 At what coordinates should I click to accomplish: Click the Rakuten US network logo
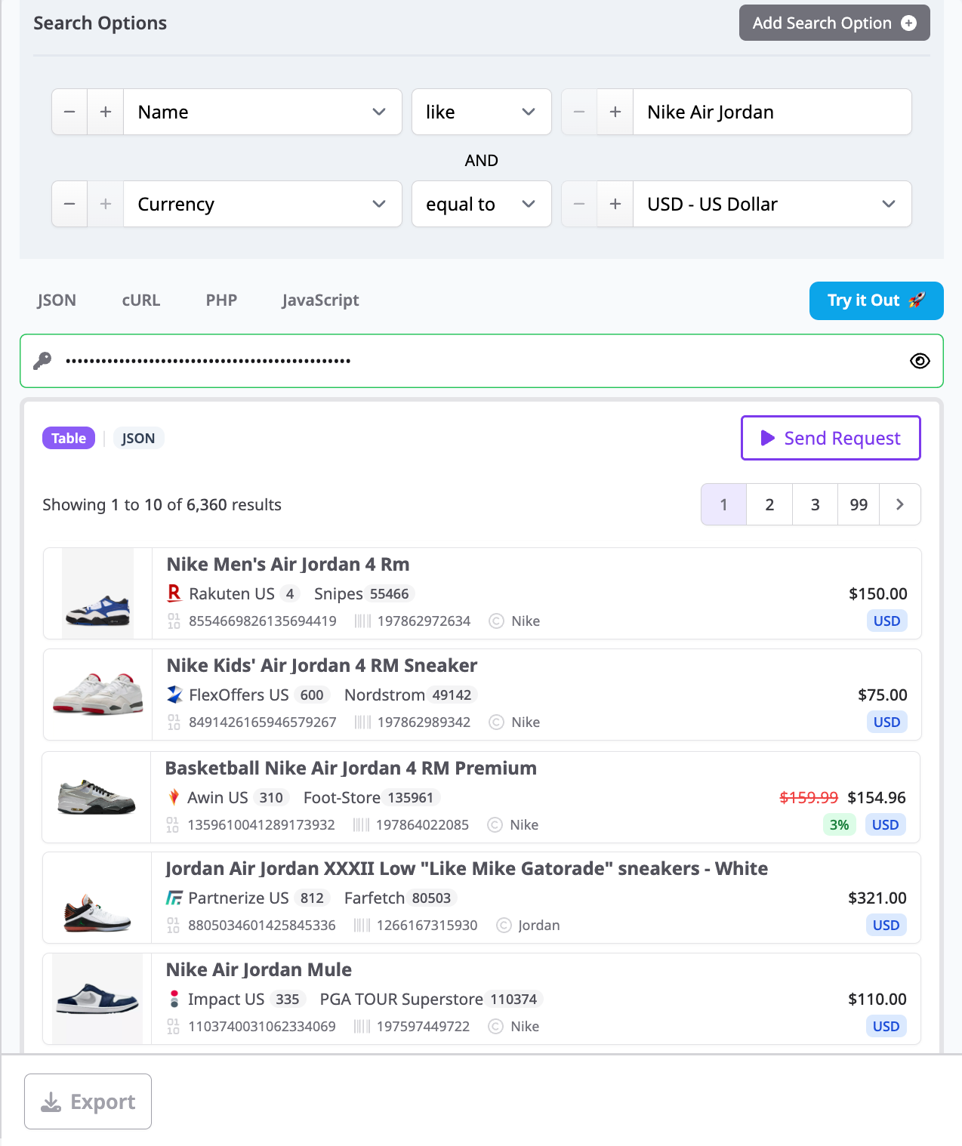click(x=174, y=594)
